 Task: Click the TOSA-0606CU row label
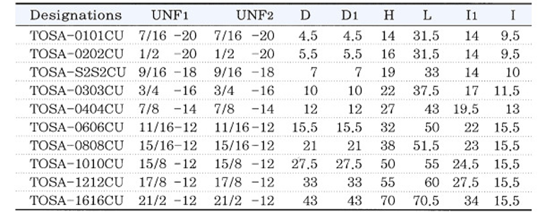(x=76, y=127)
